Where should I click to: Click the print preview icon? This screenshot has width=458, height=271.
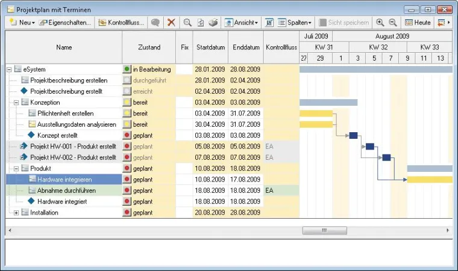(x=200, y=22)
